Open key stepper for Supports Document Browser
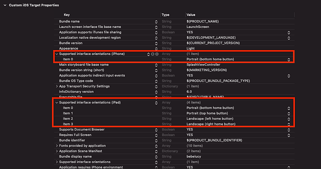The image size is (321, 169). 156,130
